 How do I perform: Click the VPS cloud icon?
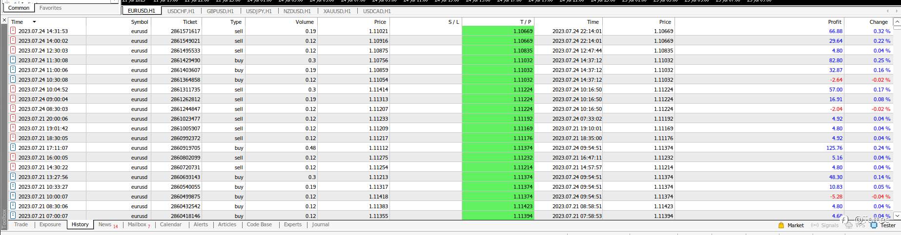click(x=849, y=225)
